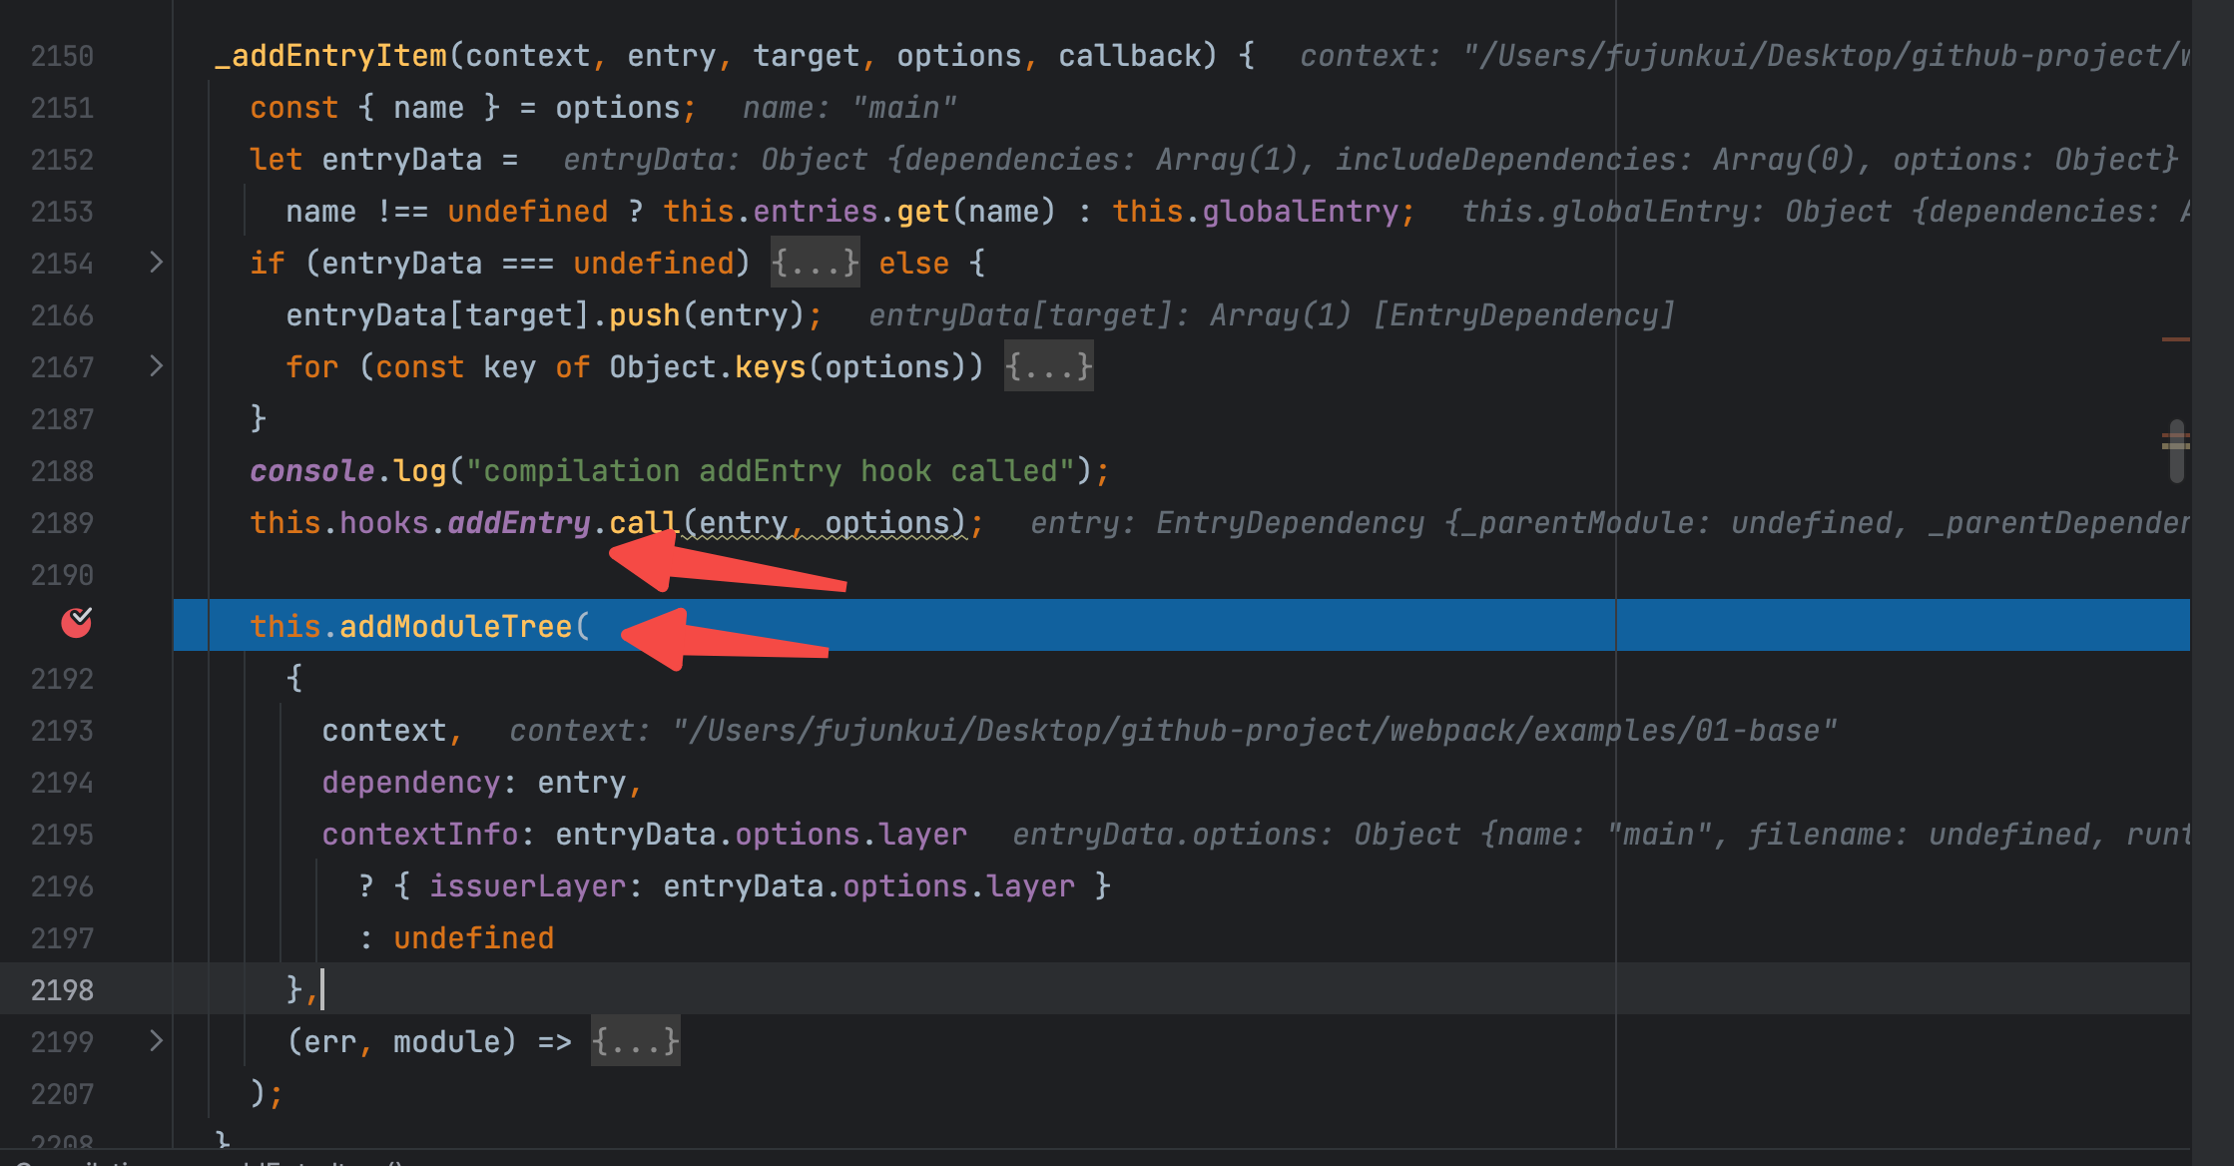The image size is (2234, 1166).
Task: Click console in the console.log statement
Action: (311, 471)
